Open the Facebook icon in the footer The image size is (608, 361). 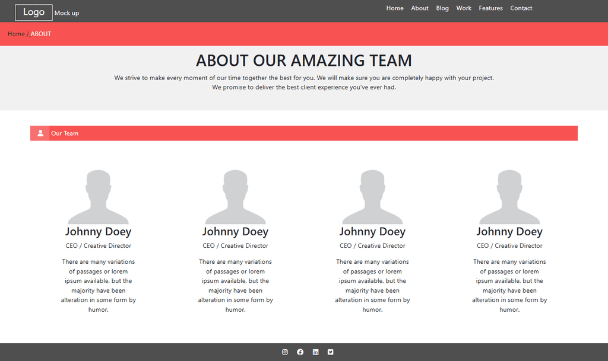(300, 352)
